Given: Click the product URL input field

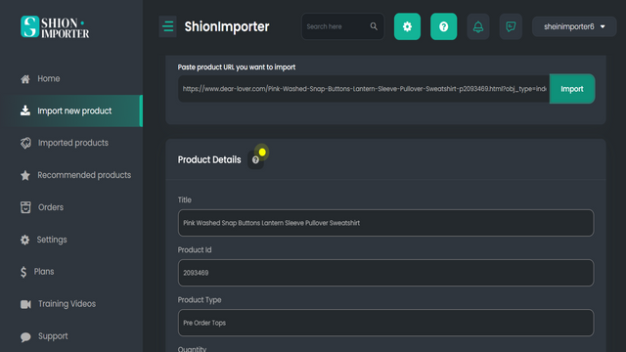Looking at the screenshot, I should tap(364, 89).
